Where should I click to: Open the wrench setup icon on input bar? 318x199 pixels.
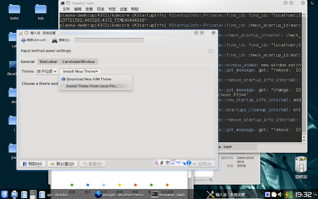tap(183, 162)
